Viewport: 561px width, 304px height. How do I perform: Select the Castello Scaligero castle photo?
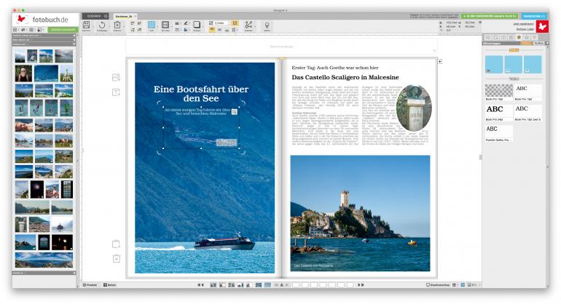tap(361, 213)
